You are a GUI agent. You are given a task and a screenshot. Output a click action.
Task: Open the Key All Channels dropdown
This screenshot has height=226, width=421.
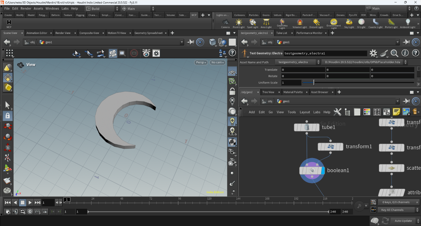pyautogui.click(x=398, y=210)
